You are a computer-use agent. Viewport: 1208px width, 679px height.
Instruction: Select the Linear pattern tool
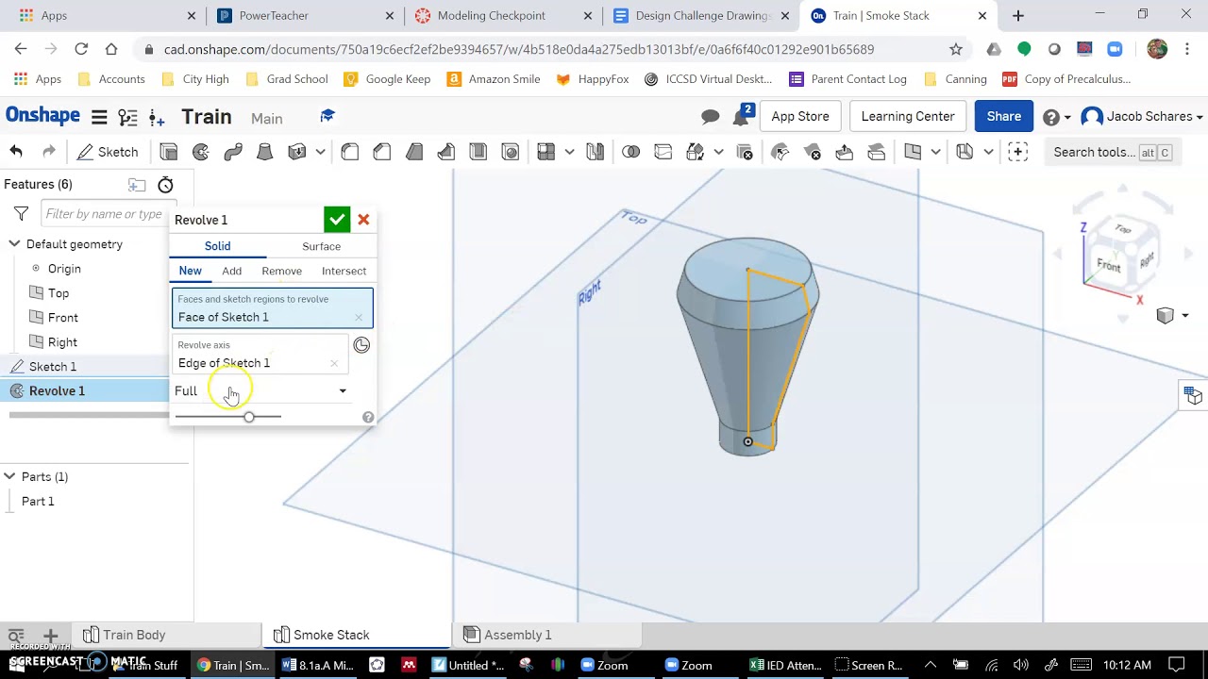point(545,152)
